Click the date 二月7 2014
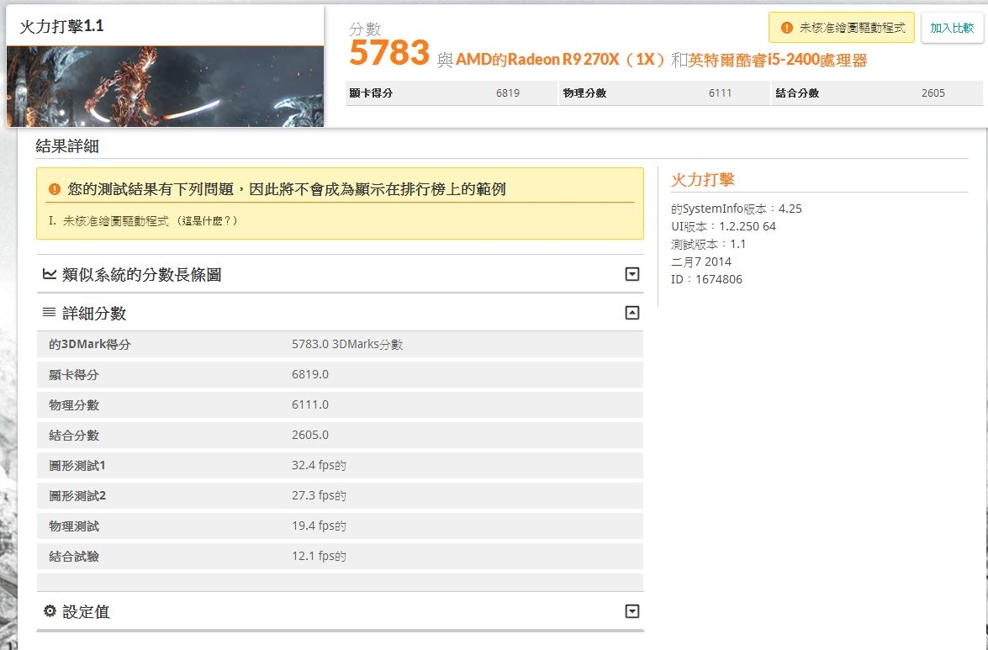Screen dimensions: 988x650 700,262
